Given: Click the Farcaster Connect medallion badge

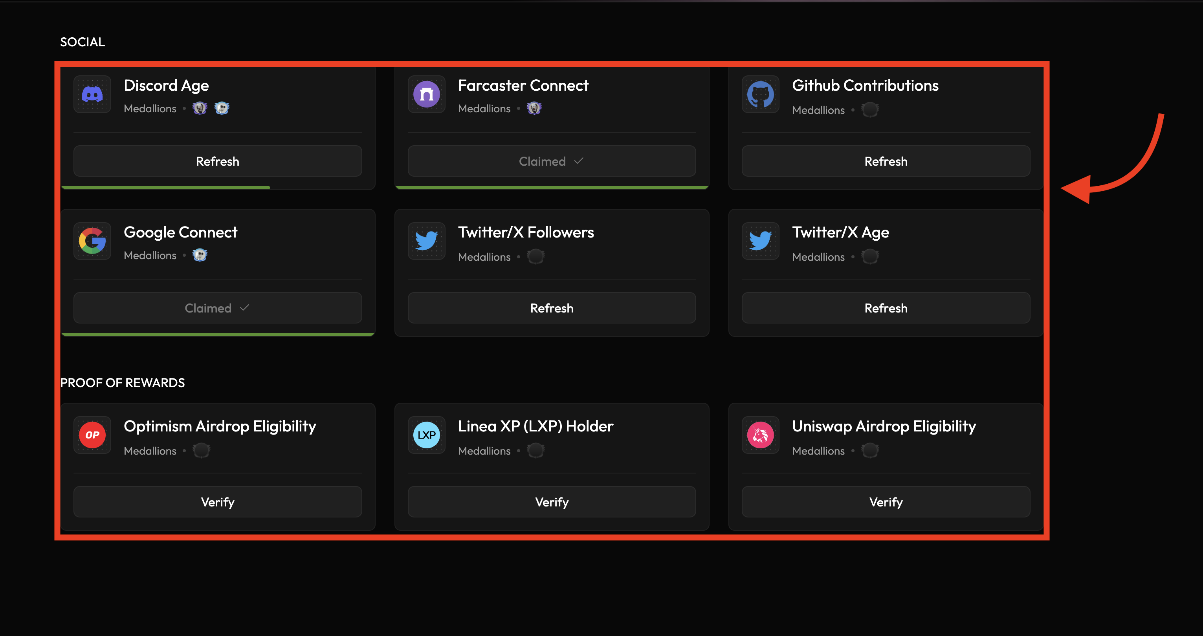Looking at the screenshot, I should pyautogui.click(x=534, y=108).
